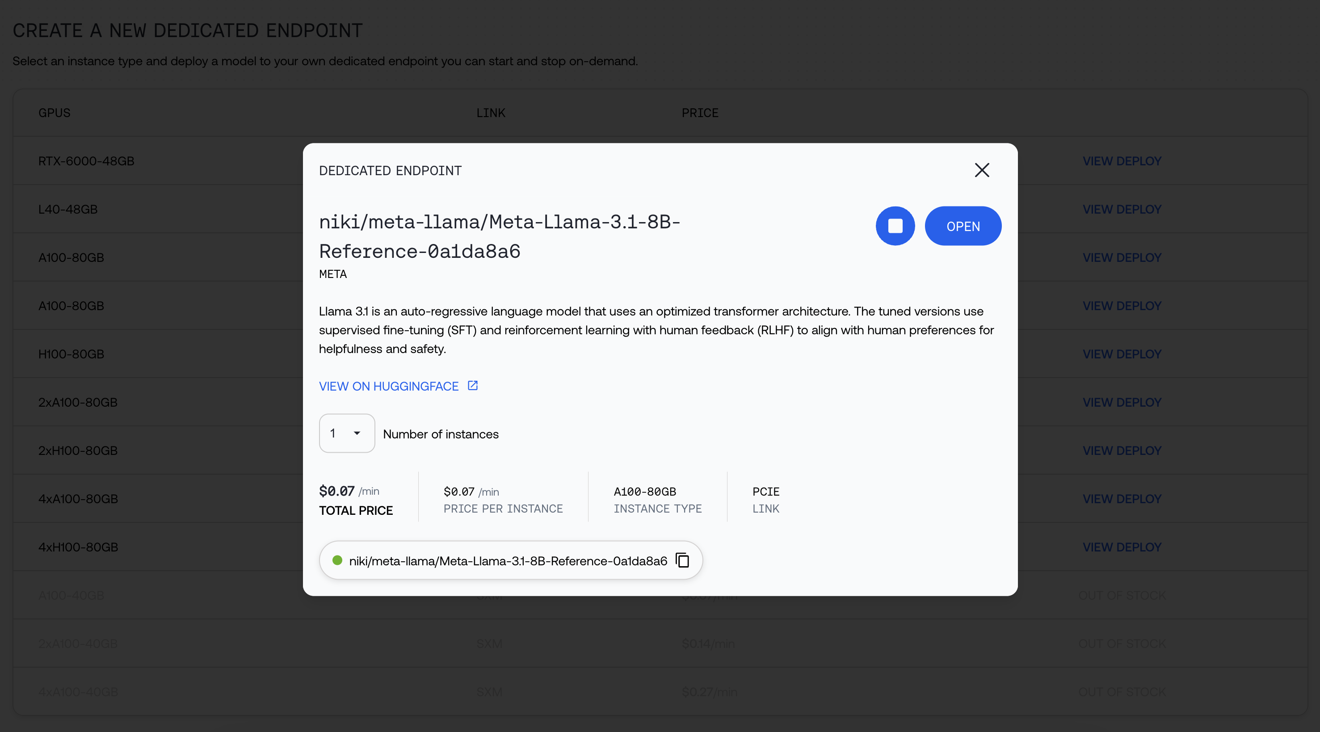Viewport: 1320px width, 732px height.
Task: View deploy for 2xH100-80GB
Action: 1122,450
